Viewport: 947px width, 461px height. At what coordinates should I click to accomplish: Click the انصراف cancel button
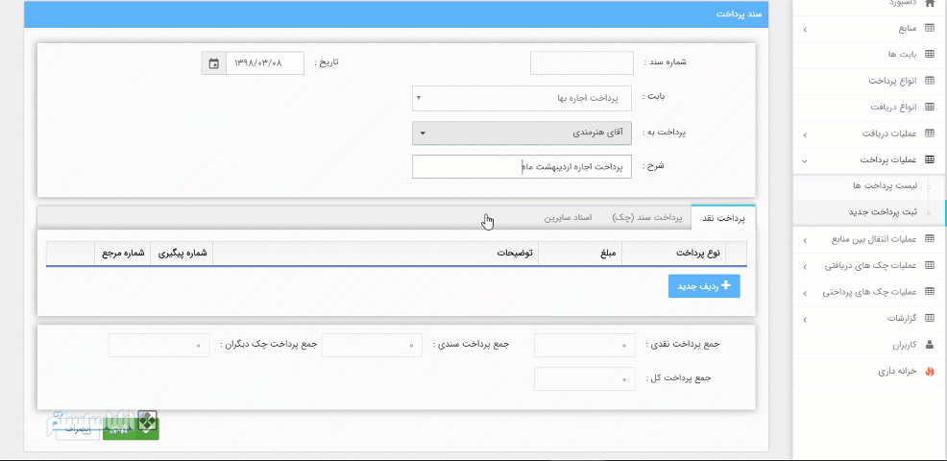tap(78, 428)
